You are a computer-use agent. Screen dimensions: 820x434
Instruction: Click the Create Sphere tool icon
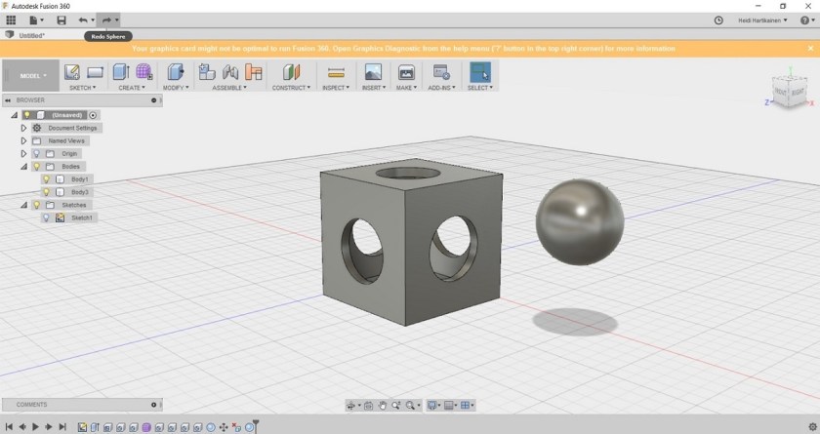[143, 72]
